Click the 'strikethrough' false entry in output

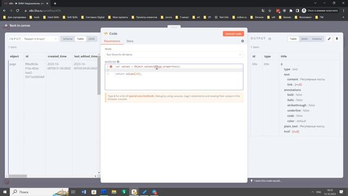[301, 105]
